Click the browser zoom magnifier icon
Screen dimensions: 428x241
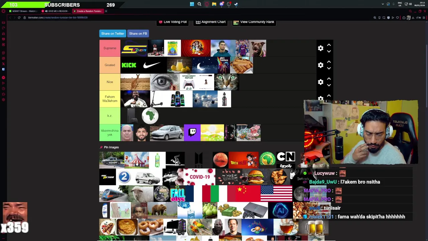[x=375, y=17]
